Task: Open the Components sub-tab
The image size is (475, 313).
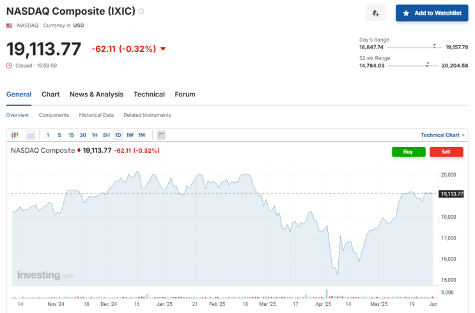Action: click(54, 115)
